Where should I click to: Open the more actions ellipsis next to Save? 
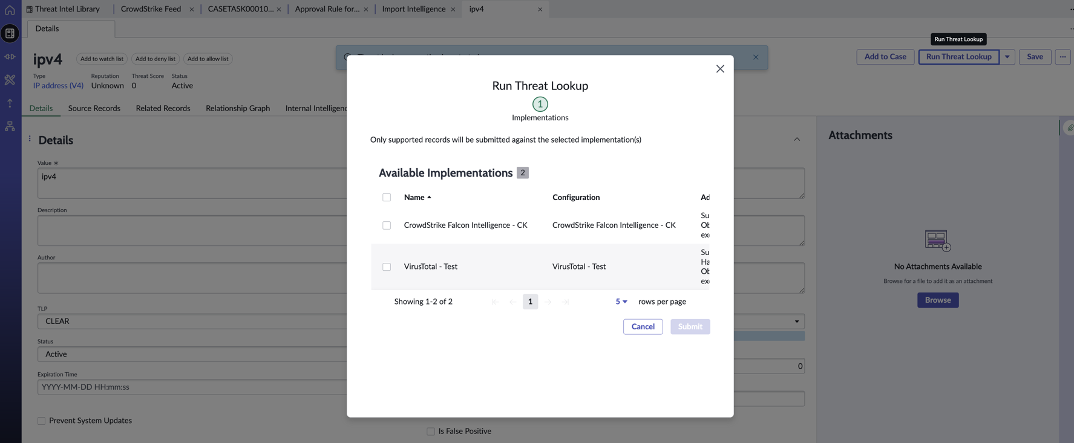click(x=1063, y=57)
